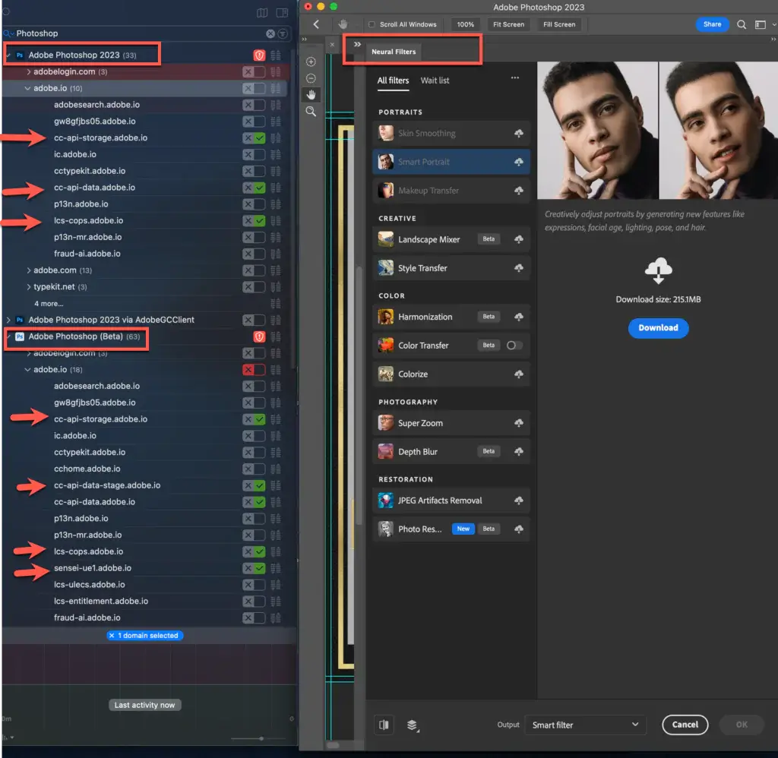The height and width of the screenshot is (758, 778).
Task: Select the zoom out tool icon
Action: click(311, 78)
